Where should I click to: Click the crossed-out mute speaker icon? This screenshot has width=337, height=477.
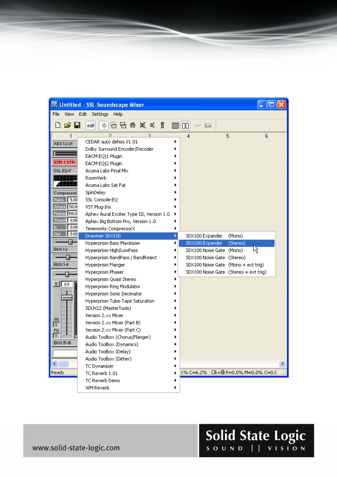point(143,125)
